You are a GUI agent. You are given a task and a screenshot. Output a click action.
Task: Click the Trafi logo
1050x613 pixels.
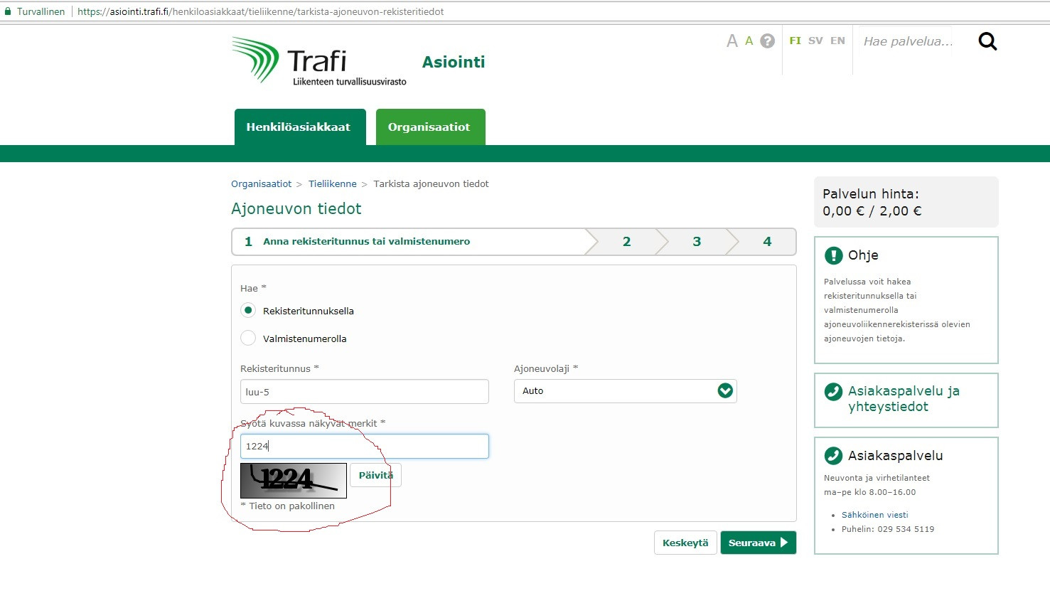[x=318, y=62]
